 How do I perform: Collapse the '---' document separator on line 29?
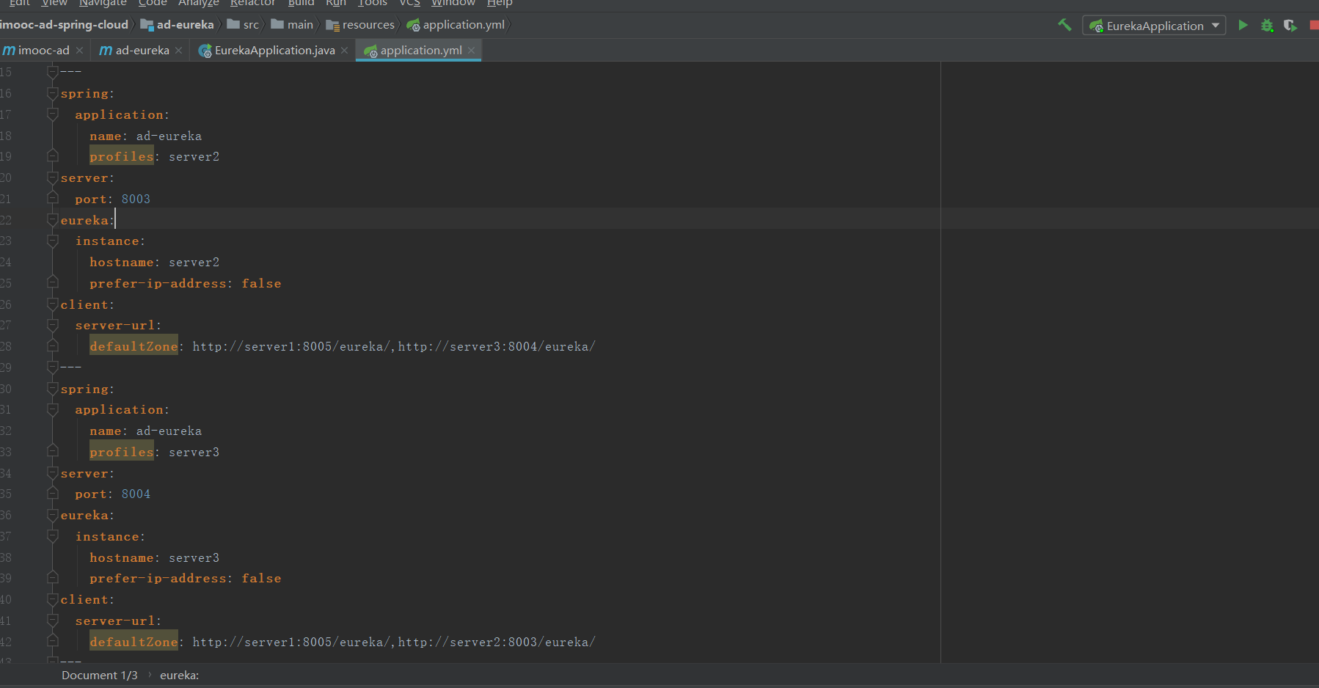(x=53, y=367)
